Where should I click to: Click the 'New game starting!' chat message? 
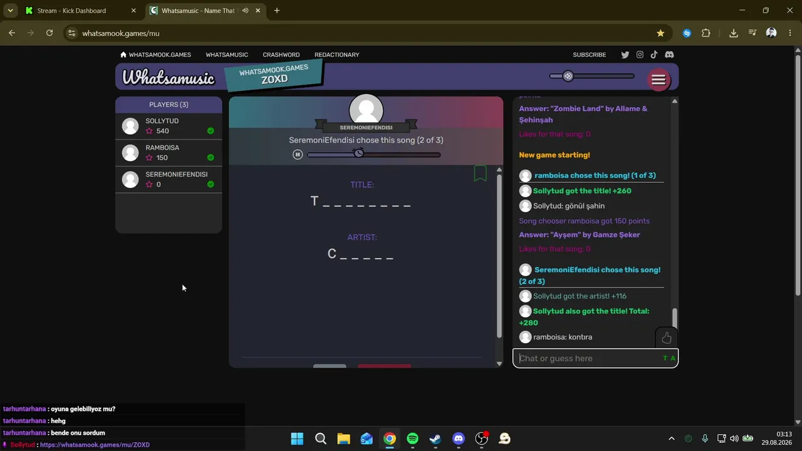(x=555, y=155)
